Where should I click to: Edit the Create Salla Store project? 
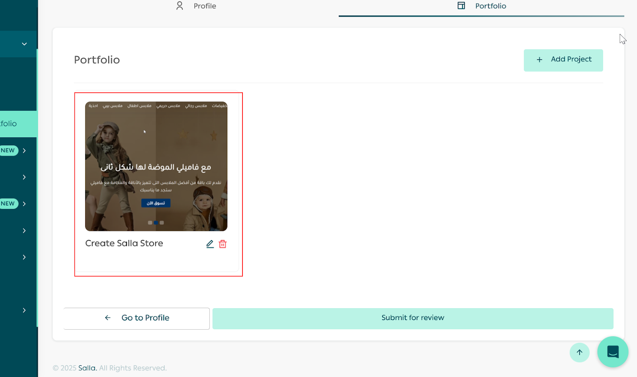(210, 244)
